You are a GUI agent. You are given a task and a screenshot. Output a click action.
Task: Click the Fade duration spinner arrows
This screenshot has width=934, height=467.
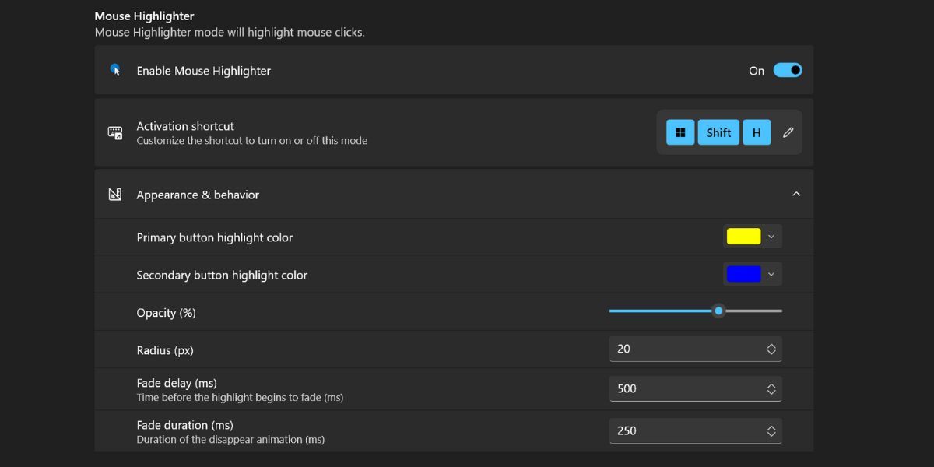tap(771, 430)
